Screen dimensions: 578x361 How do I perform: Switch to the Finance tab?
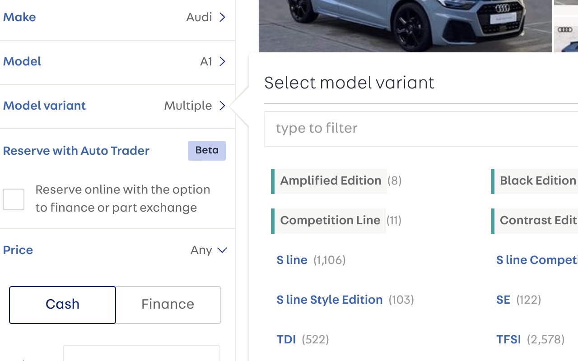coord(168,305)
